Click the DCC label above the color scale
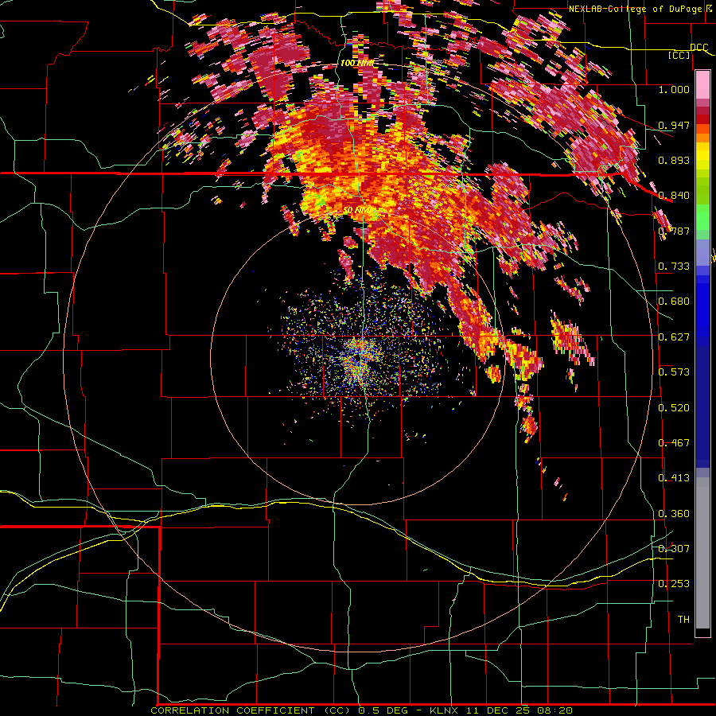The image size is (716, 716). coord(698,48)
